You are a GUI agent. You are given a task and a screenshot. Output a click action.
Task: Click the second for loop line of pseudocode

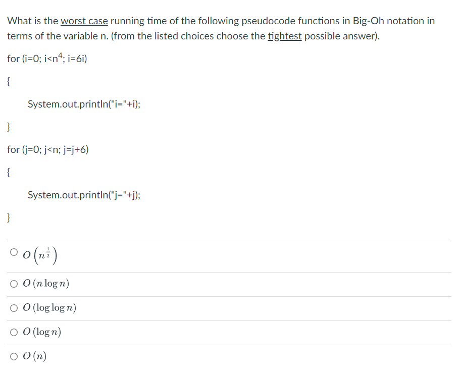tap(46, 149)
